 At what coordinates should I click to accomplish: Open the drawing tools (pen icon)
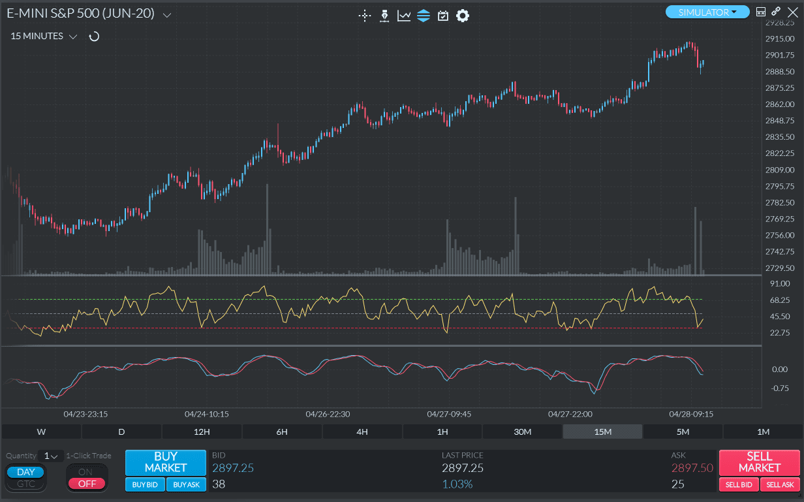coord(384,16)
